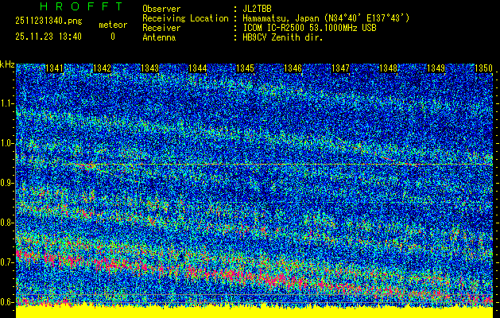Screen dimensions: 500x318
Task: Click the 1341 time marker
Action: point(55,69)
